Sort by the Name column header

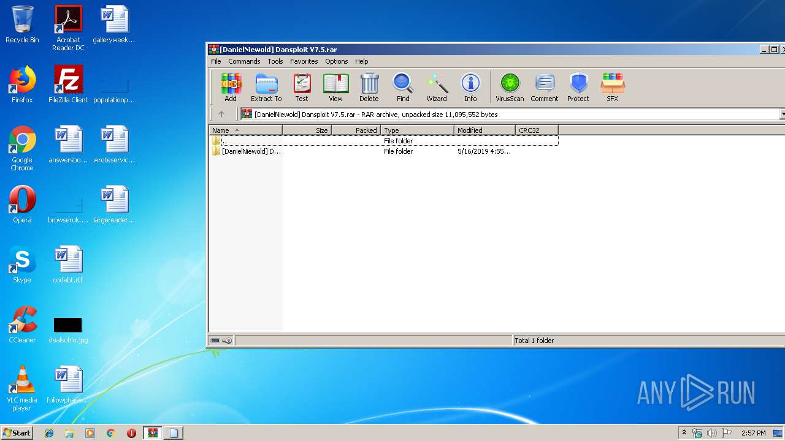pos(246,130)
